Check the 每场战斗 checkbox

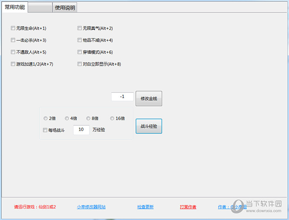(45, 130)
